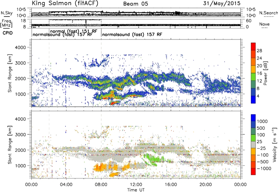The height and width of the screenshot is (192, 278).
Task: Click the "4000" tick on power panel range axis
Action: tap(21, 47)
